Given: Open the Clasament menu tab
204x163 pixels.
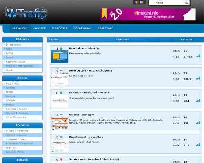Looking at the screenshot, I should pyautogui.click(x=20, y=28).
